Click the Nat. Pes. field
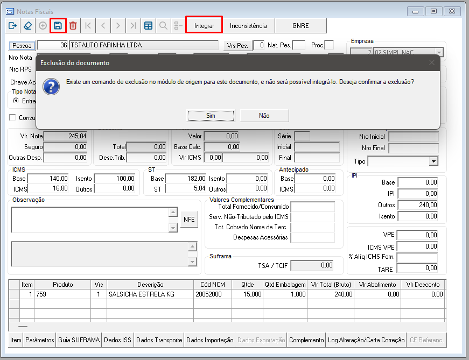The width and height of the screenshot is (469, 360). 299,45
